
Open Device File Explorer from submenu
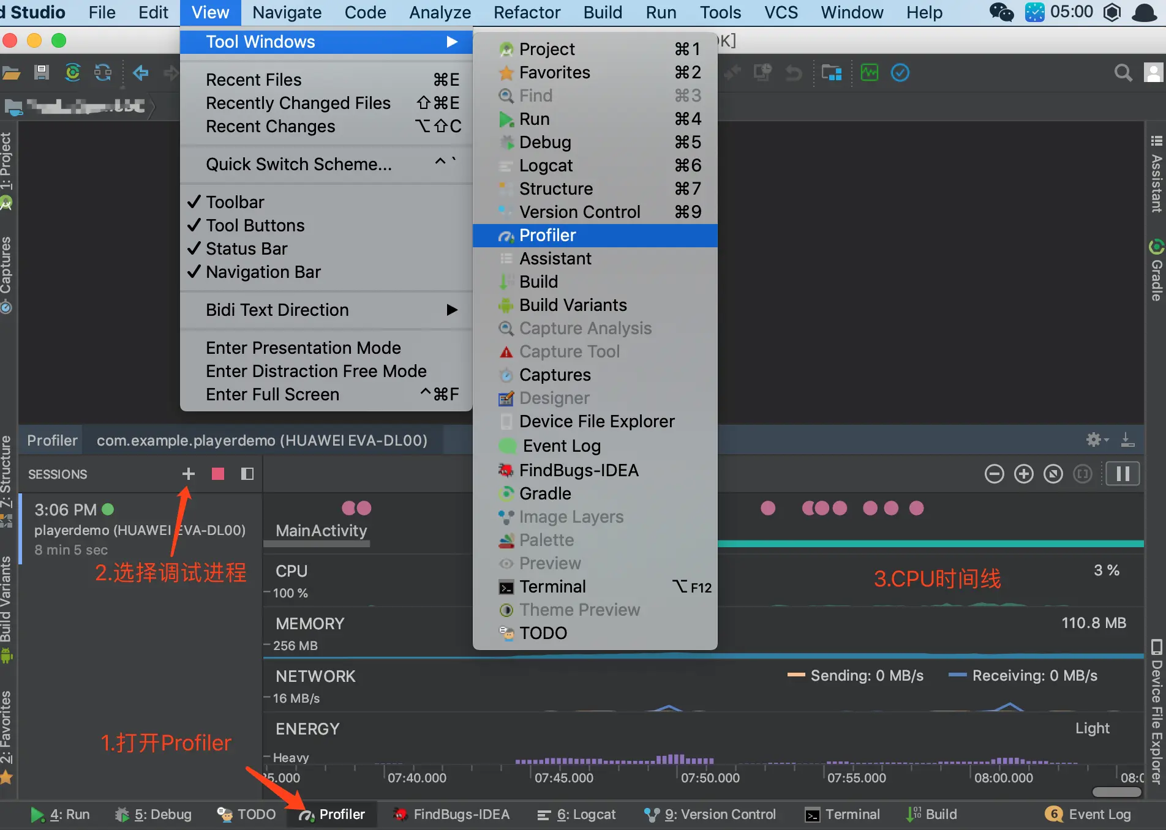[x=595, y=421]
